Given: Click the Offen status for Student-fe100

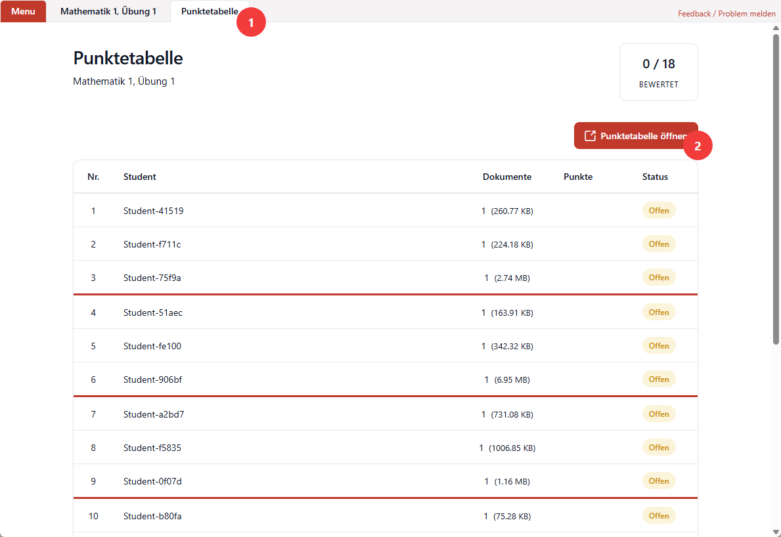Looking at the screenshot, I should pos(658,345).
